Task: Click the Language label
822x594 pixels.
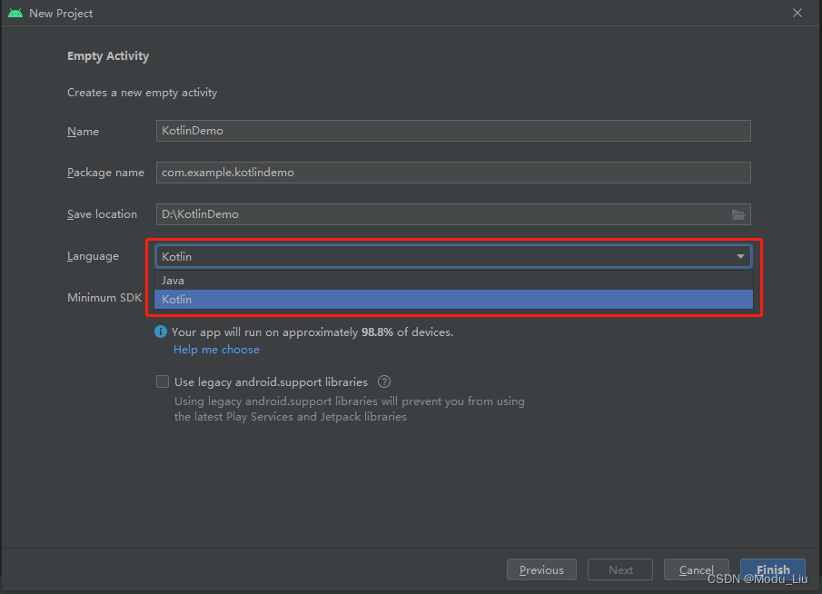Action: click(x=93, y=256)
